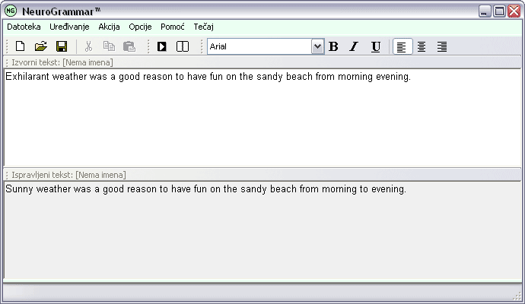
Task: Click the Cut scissors icon
Action: [x=88, y=46]
